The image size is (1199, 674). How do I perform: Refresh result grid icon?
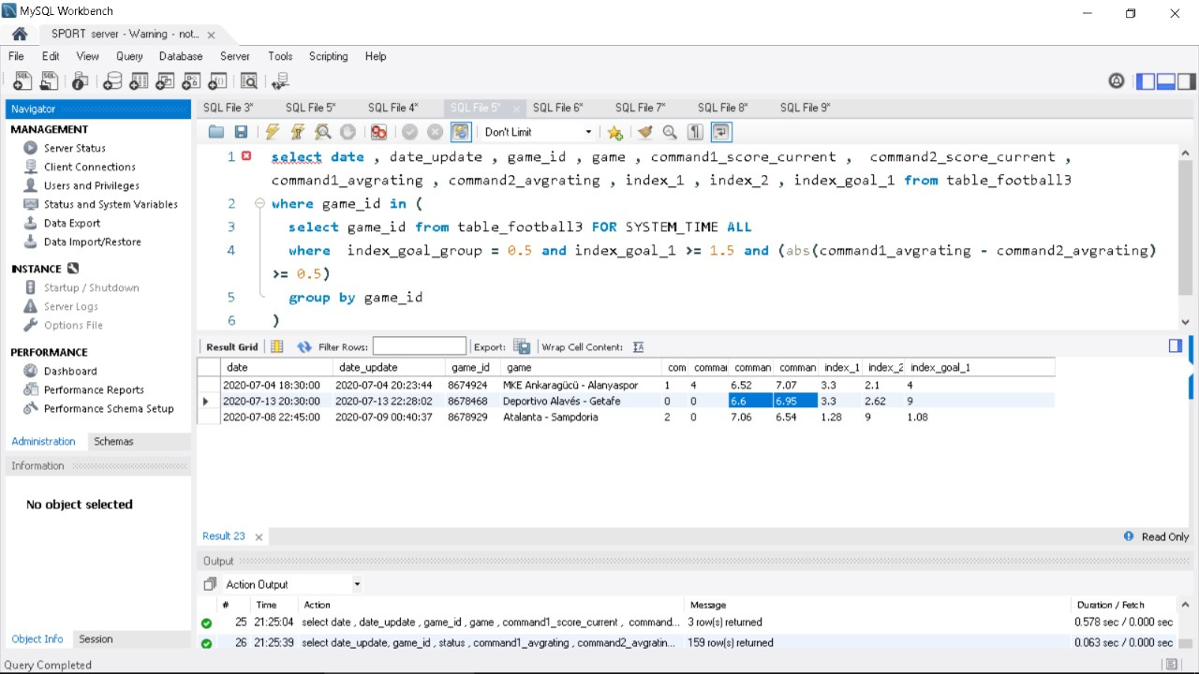(304, 346)
